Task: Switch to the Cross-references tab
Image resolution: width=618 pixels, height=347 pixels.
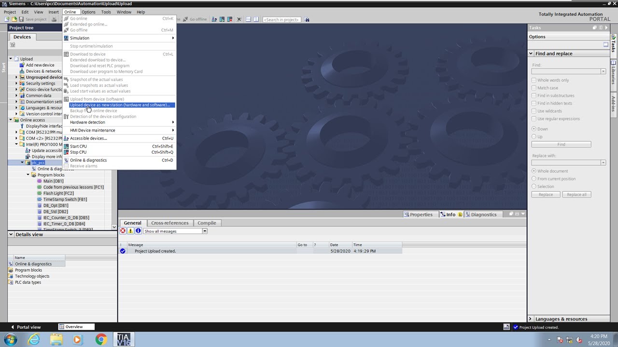Action: [169, 223]
